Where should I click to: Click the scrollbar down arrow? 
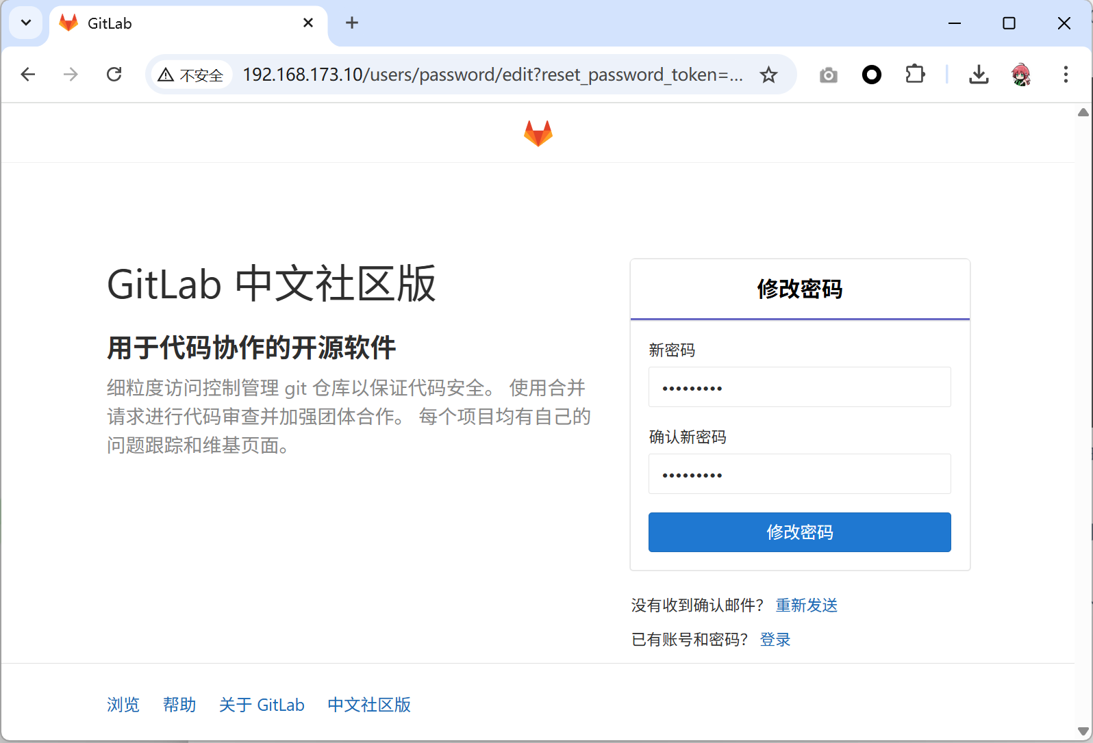pos(1083,731)
